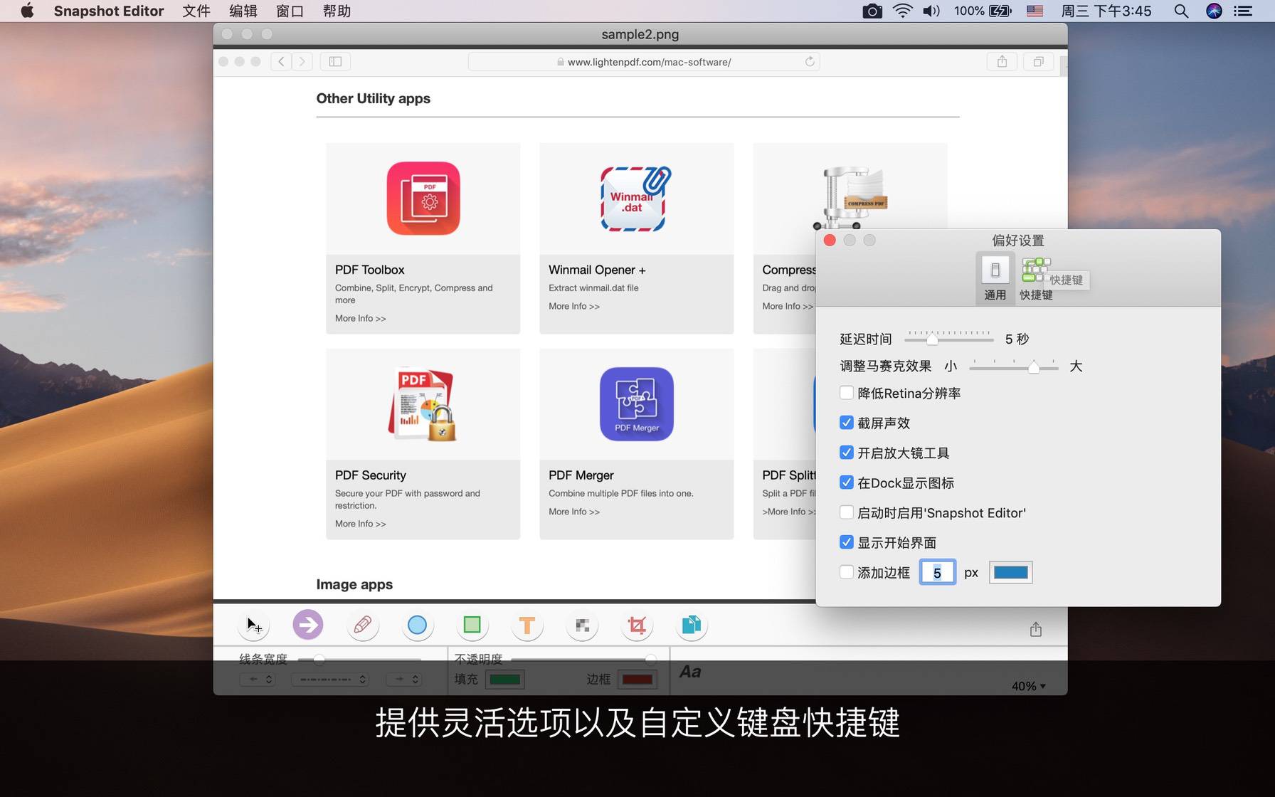Select the blue Ellipse shape tool
This screenshot has width=1275, height=797.
pyautogui.click(x=418, y=626)
